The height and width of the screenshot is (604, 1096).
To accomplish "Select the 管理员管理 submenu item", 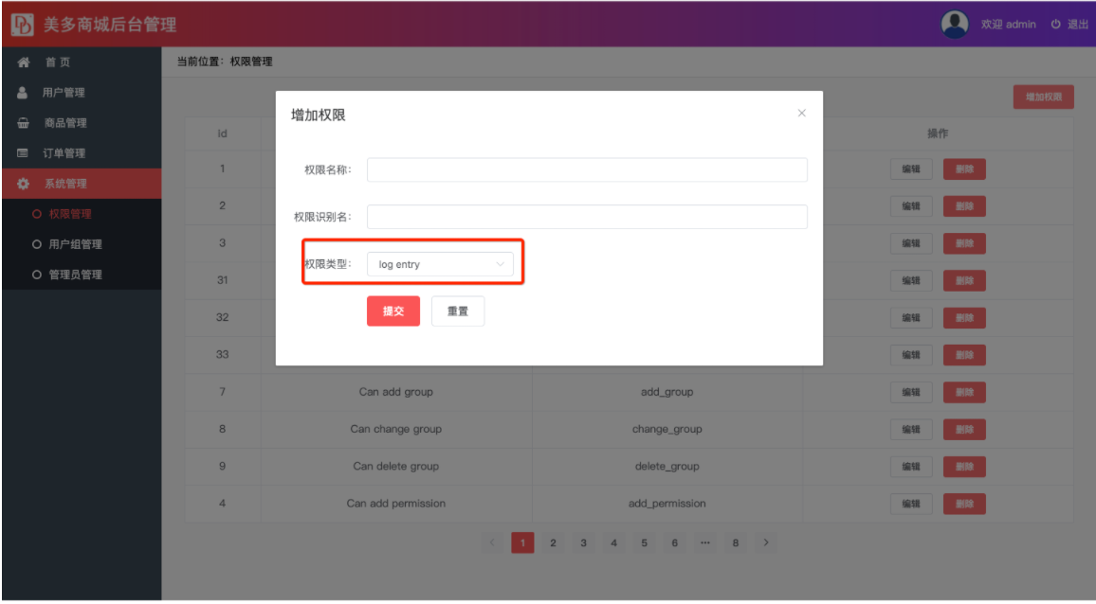I will [x=82, y=275].
